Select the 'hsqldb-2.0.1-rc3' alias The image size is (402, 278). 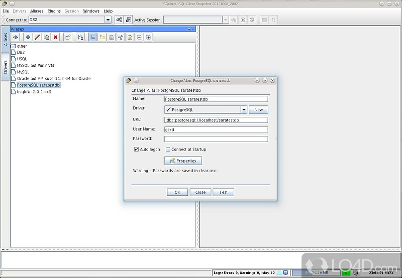coord(31,92)
